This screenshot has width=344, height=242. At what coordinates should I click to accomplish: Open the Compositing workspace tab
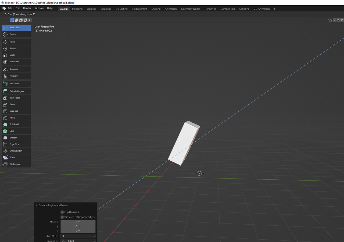coord(228,9)
